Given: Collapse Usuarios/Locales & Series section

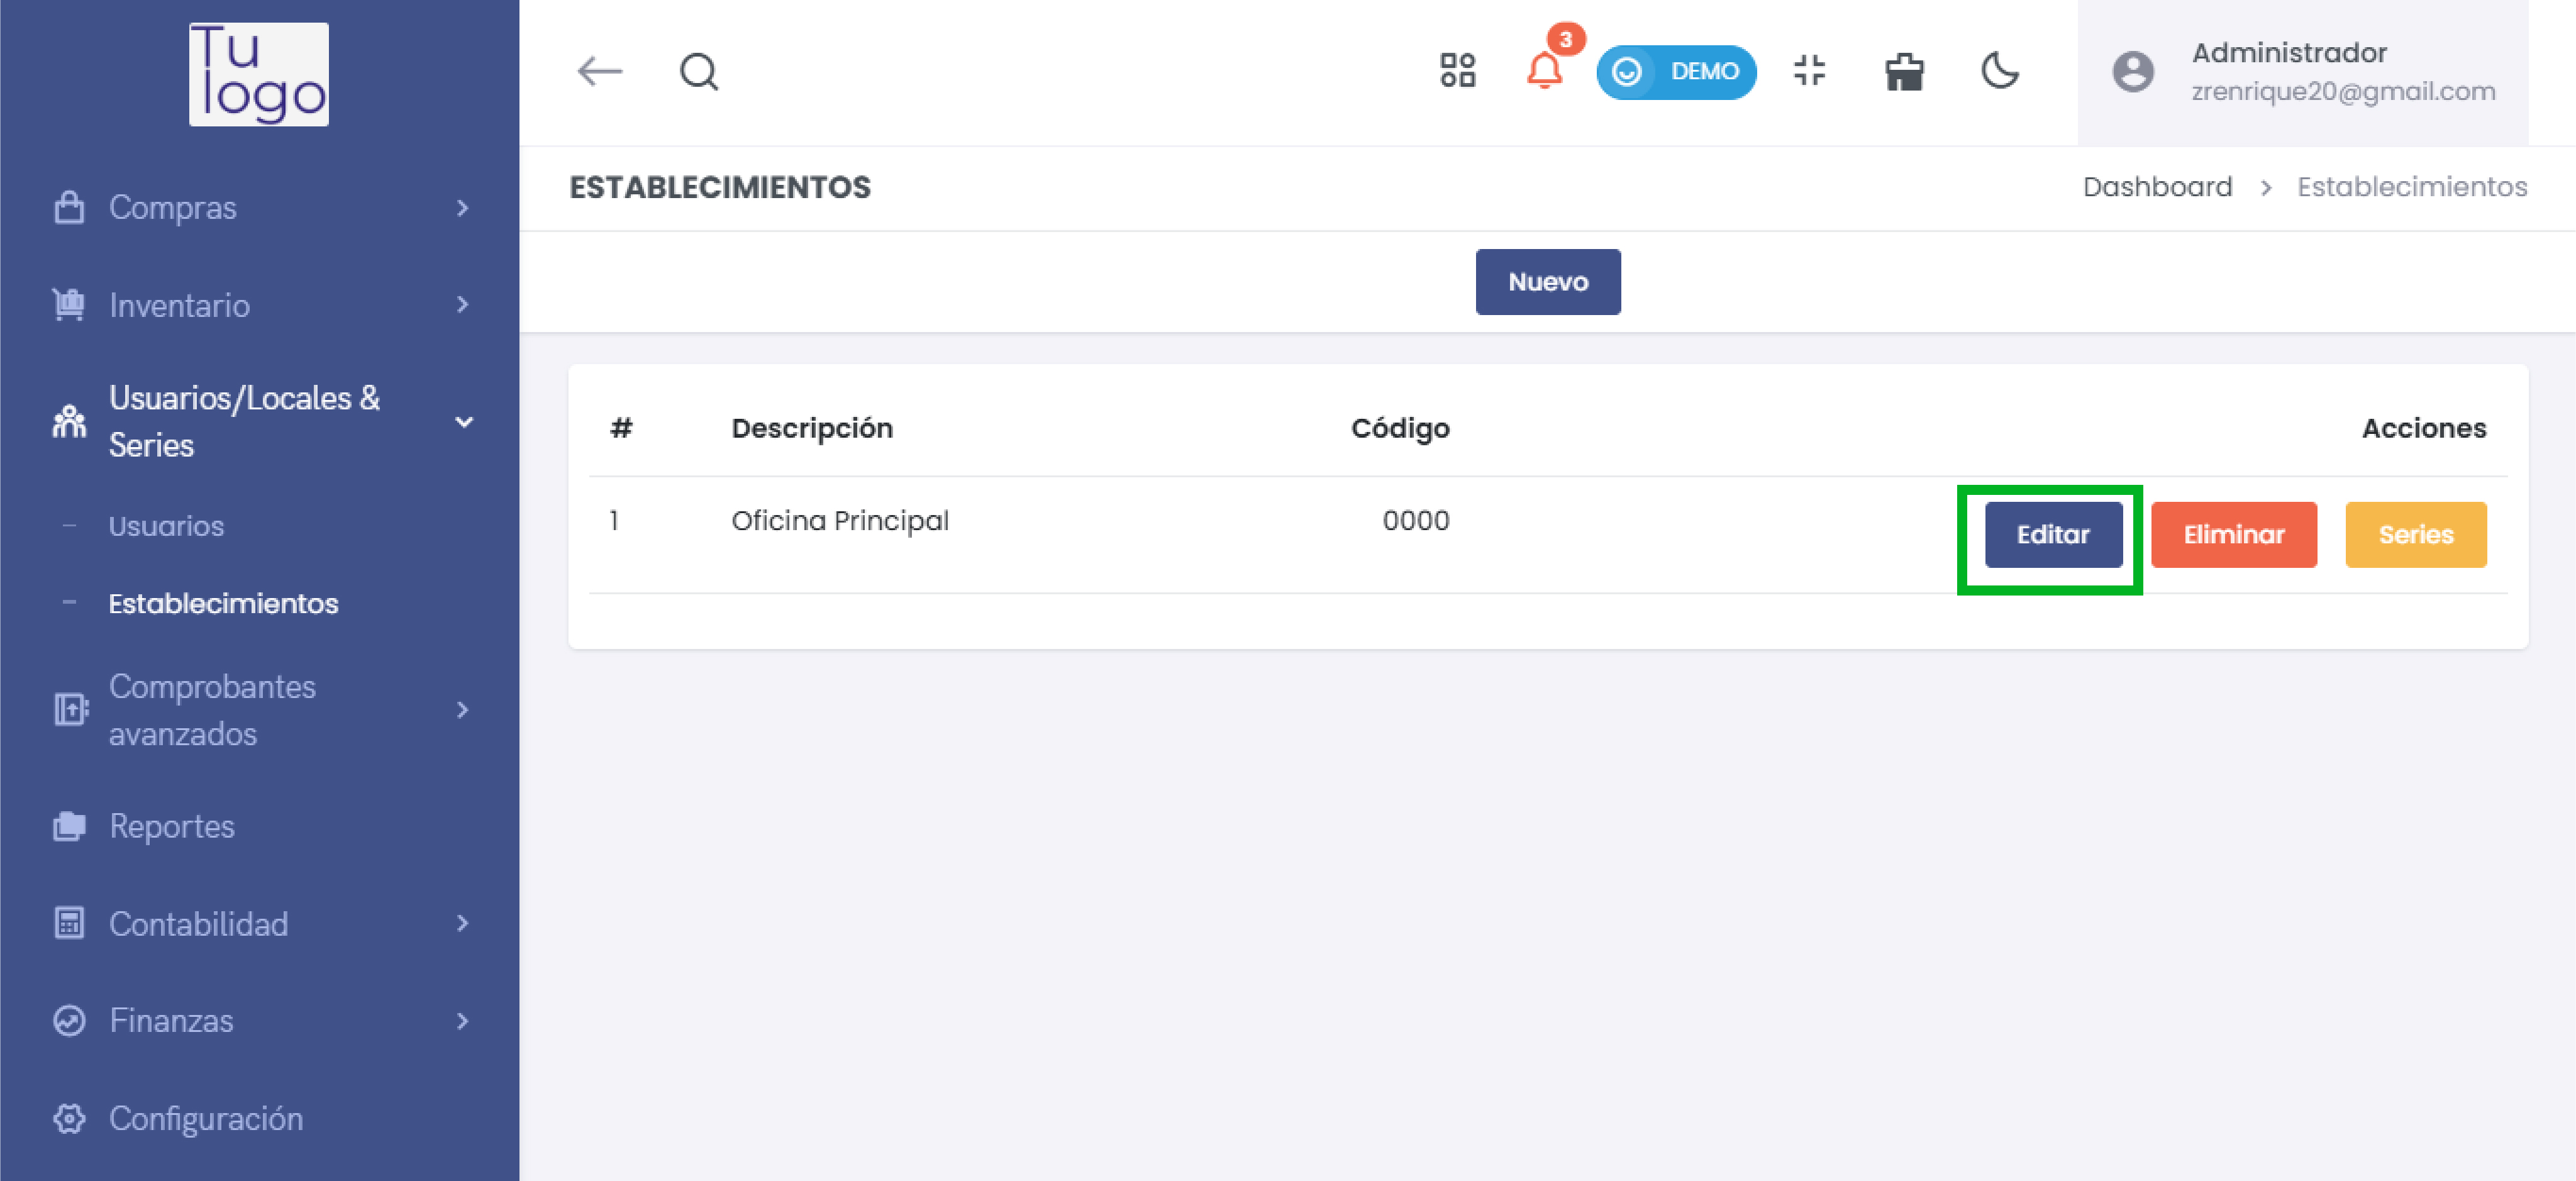Looking at the screenshot, I should (x=464, y=422).
